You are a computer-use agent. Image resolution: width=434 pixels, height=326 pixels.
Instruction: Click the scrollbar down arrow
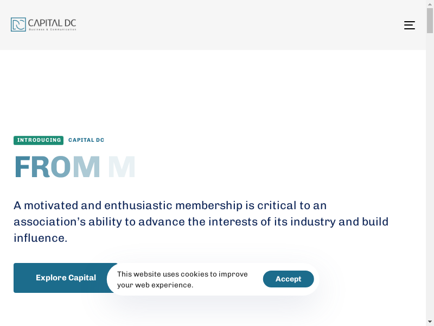click(430, 322)
